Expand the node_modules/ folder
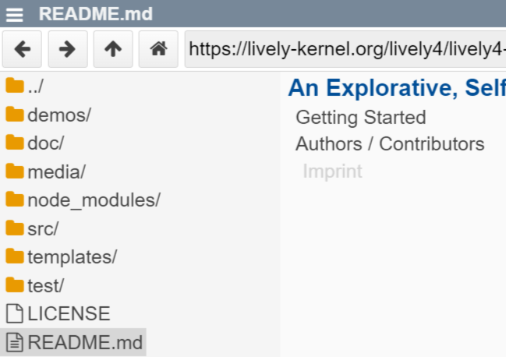Viewport: 506px width, 357px height. click(x=94, y=200)
